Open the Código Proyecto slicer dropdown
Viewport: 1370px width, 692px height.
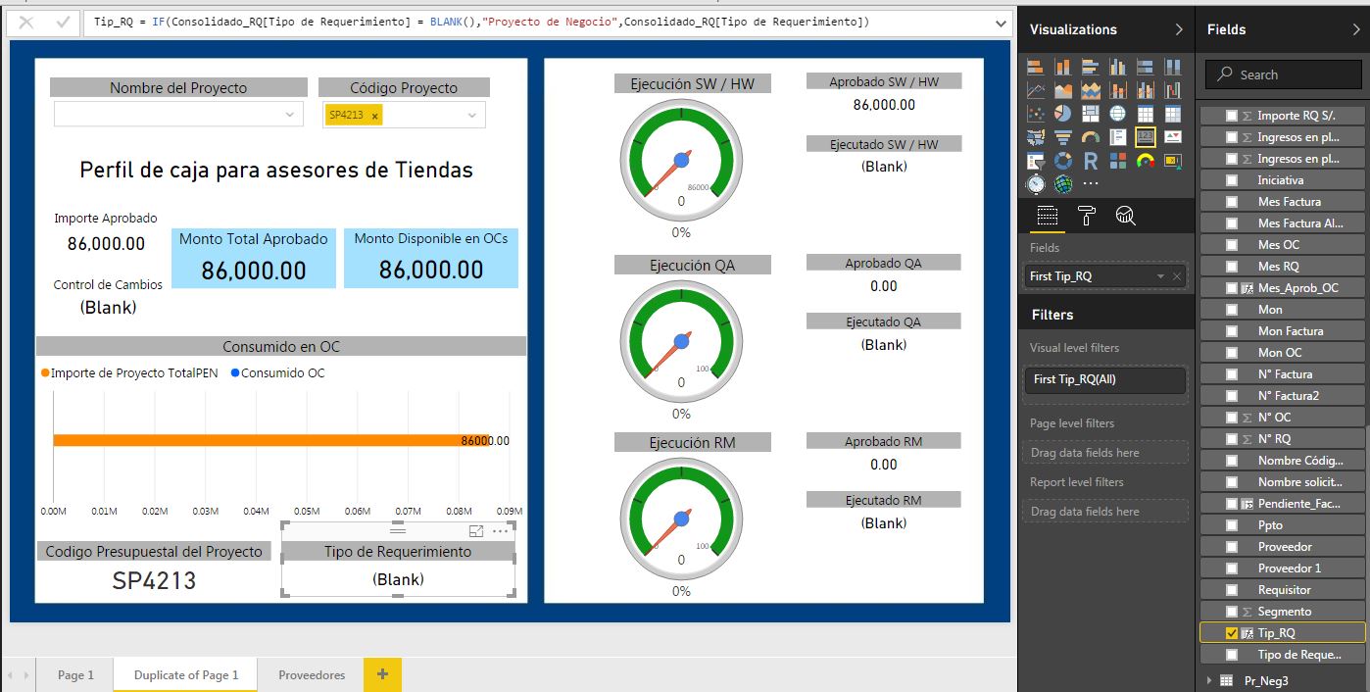tap(472, 115)
